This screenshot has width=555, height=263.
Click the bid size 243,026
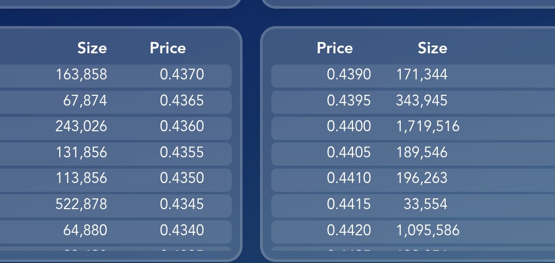point(81,127)
